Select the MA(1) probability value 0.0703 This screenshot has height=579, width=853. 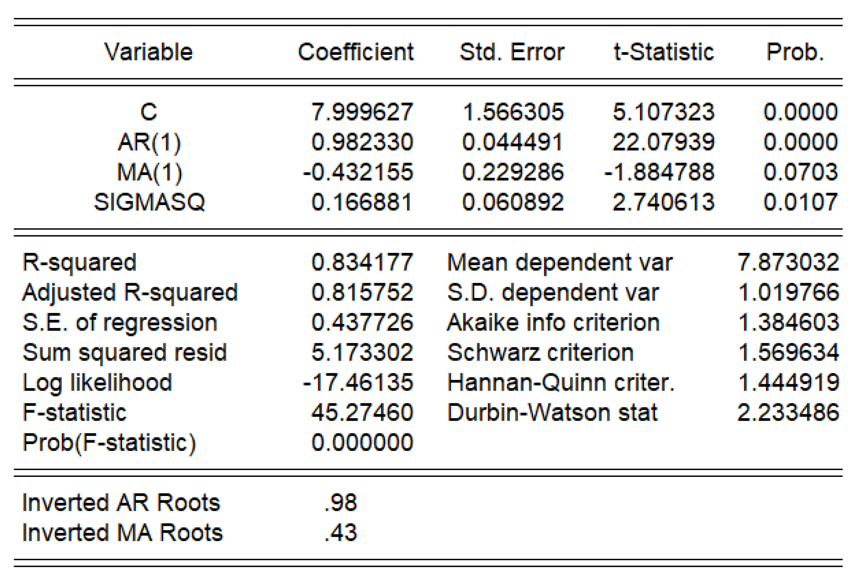(801, 172)
